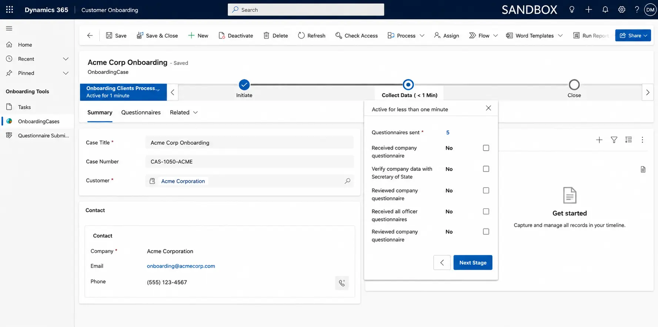Open the notifications bell icon
The height and width of the screenshot is (327, 658).
click(x=605, y=10)
